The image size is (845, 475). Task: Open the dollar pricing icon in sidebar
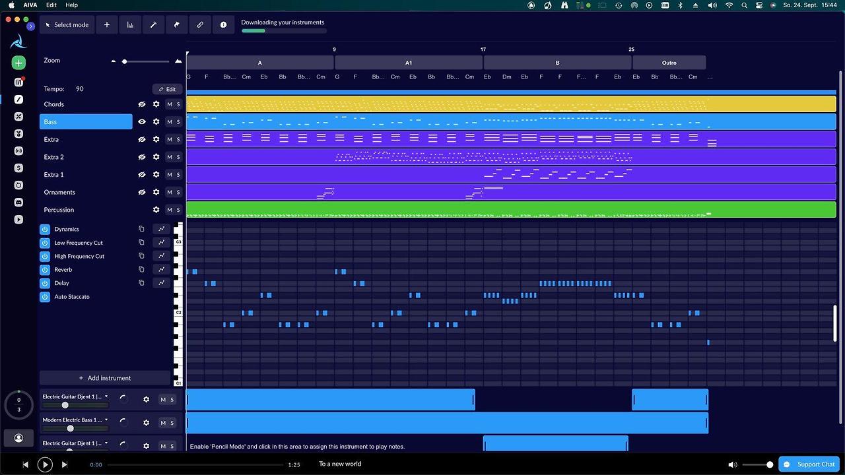(x=18, y=168)
